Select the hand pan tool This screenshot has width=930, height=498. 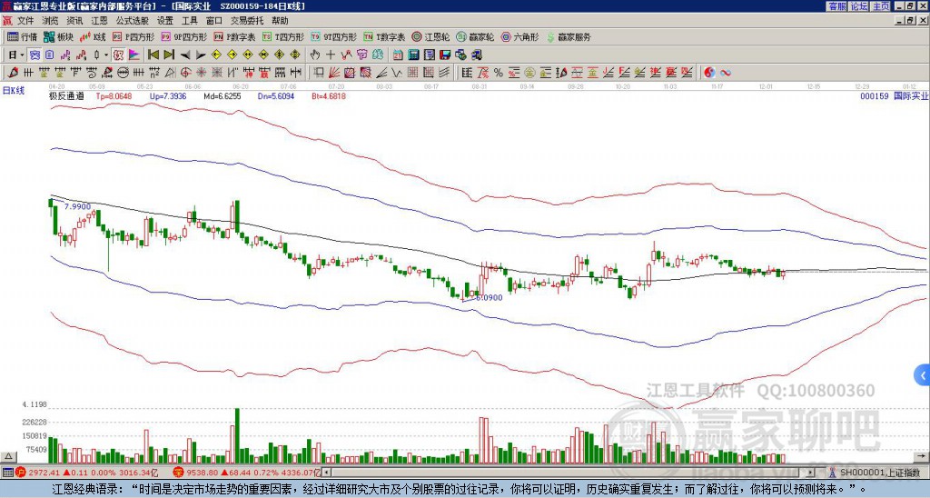point(314,55)
